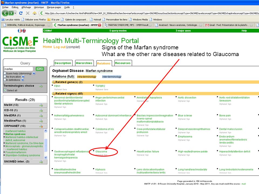
Task: Open the Historique menu
Action: (39, 7)
